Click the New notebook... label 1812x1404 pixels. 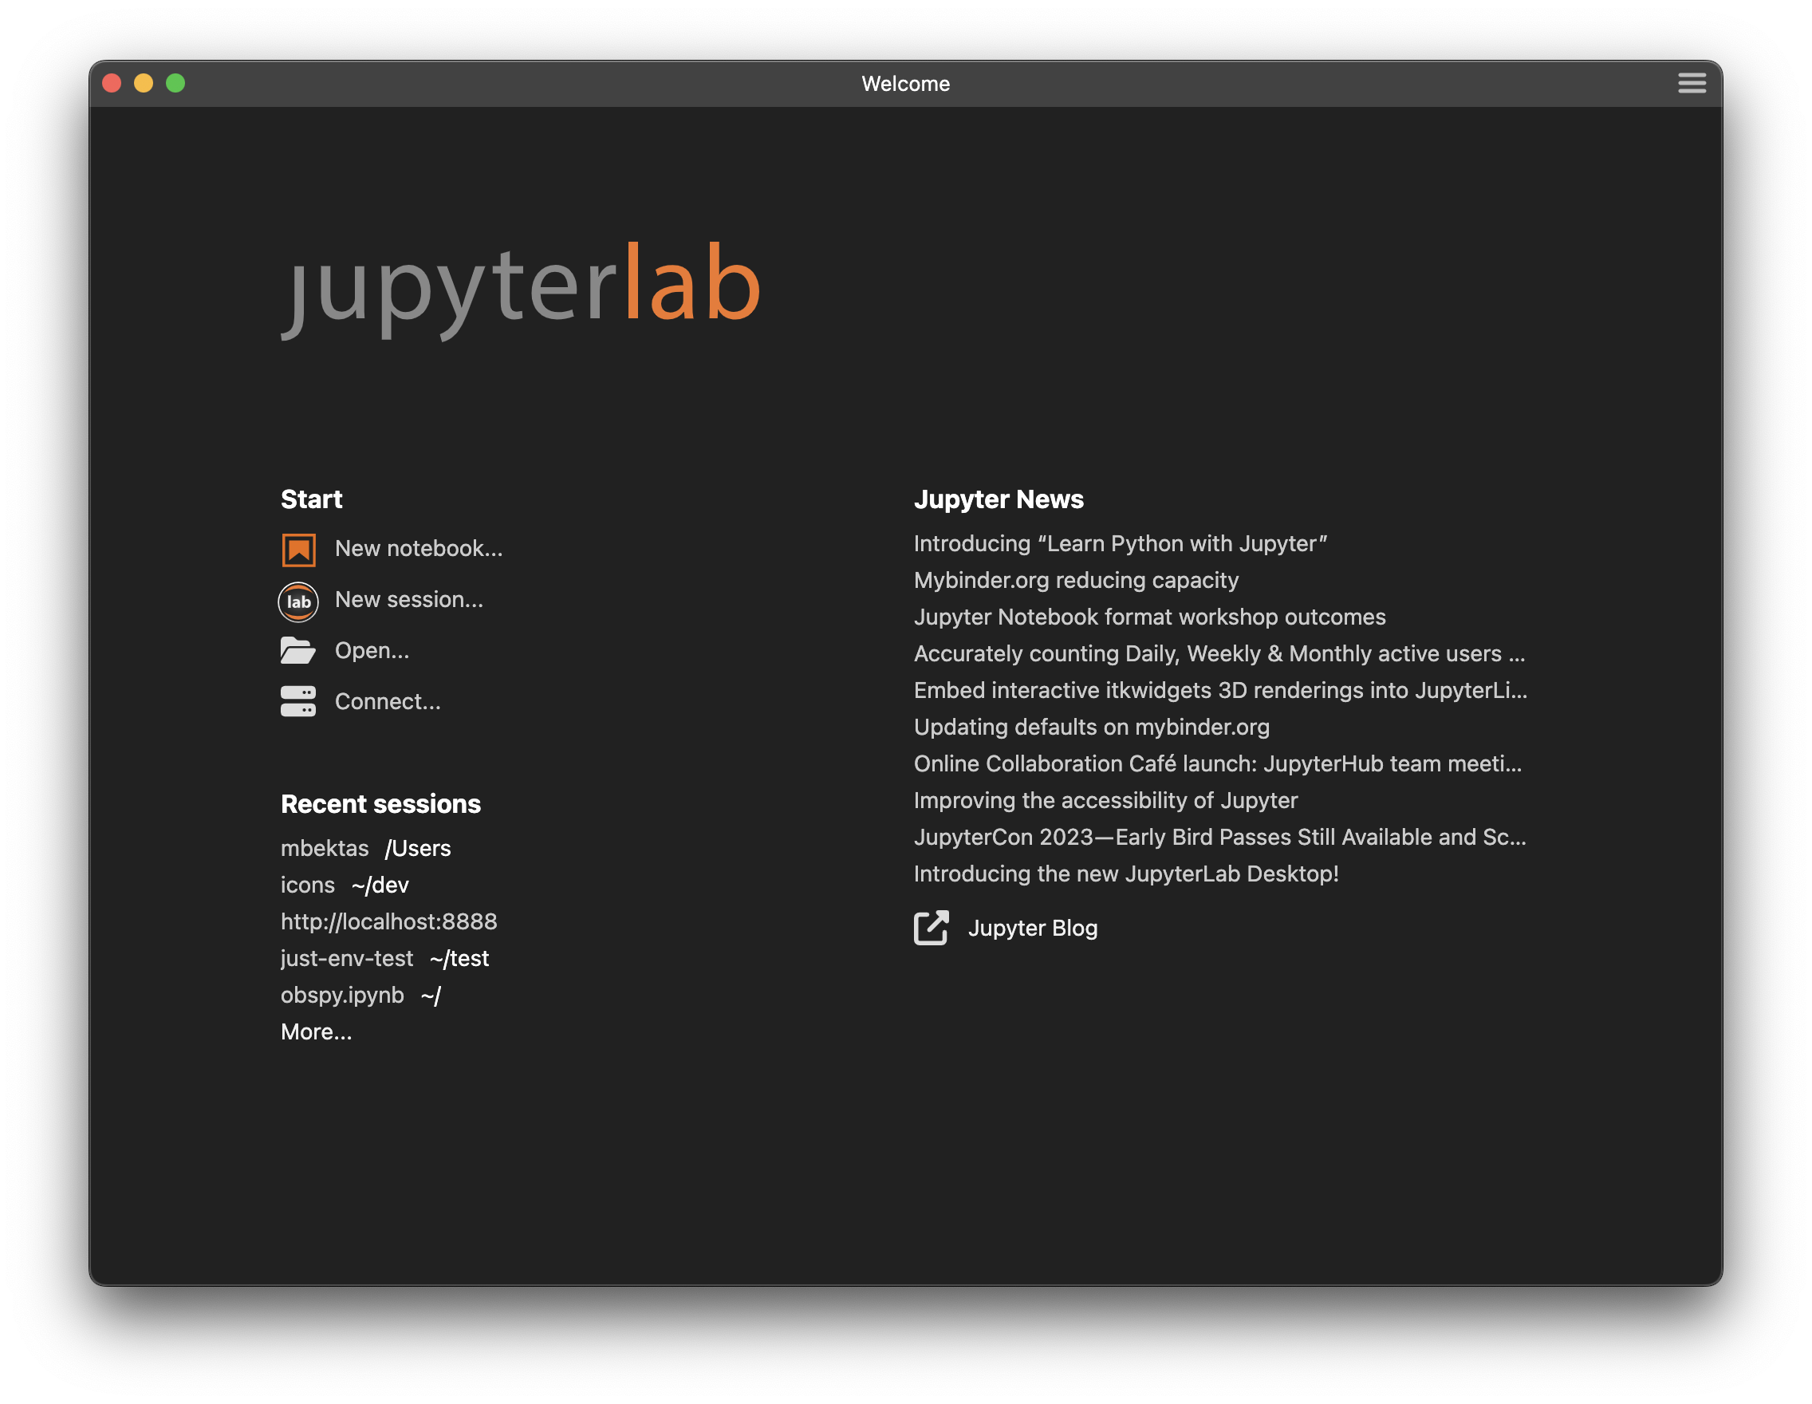coord(418,549)
